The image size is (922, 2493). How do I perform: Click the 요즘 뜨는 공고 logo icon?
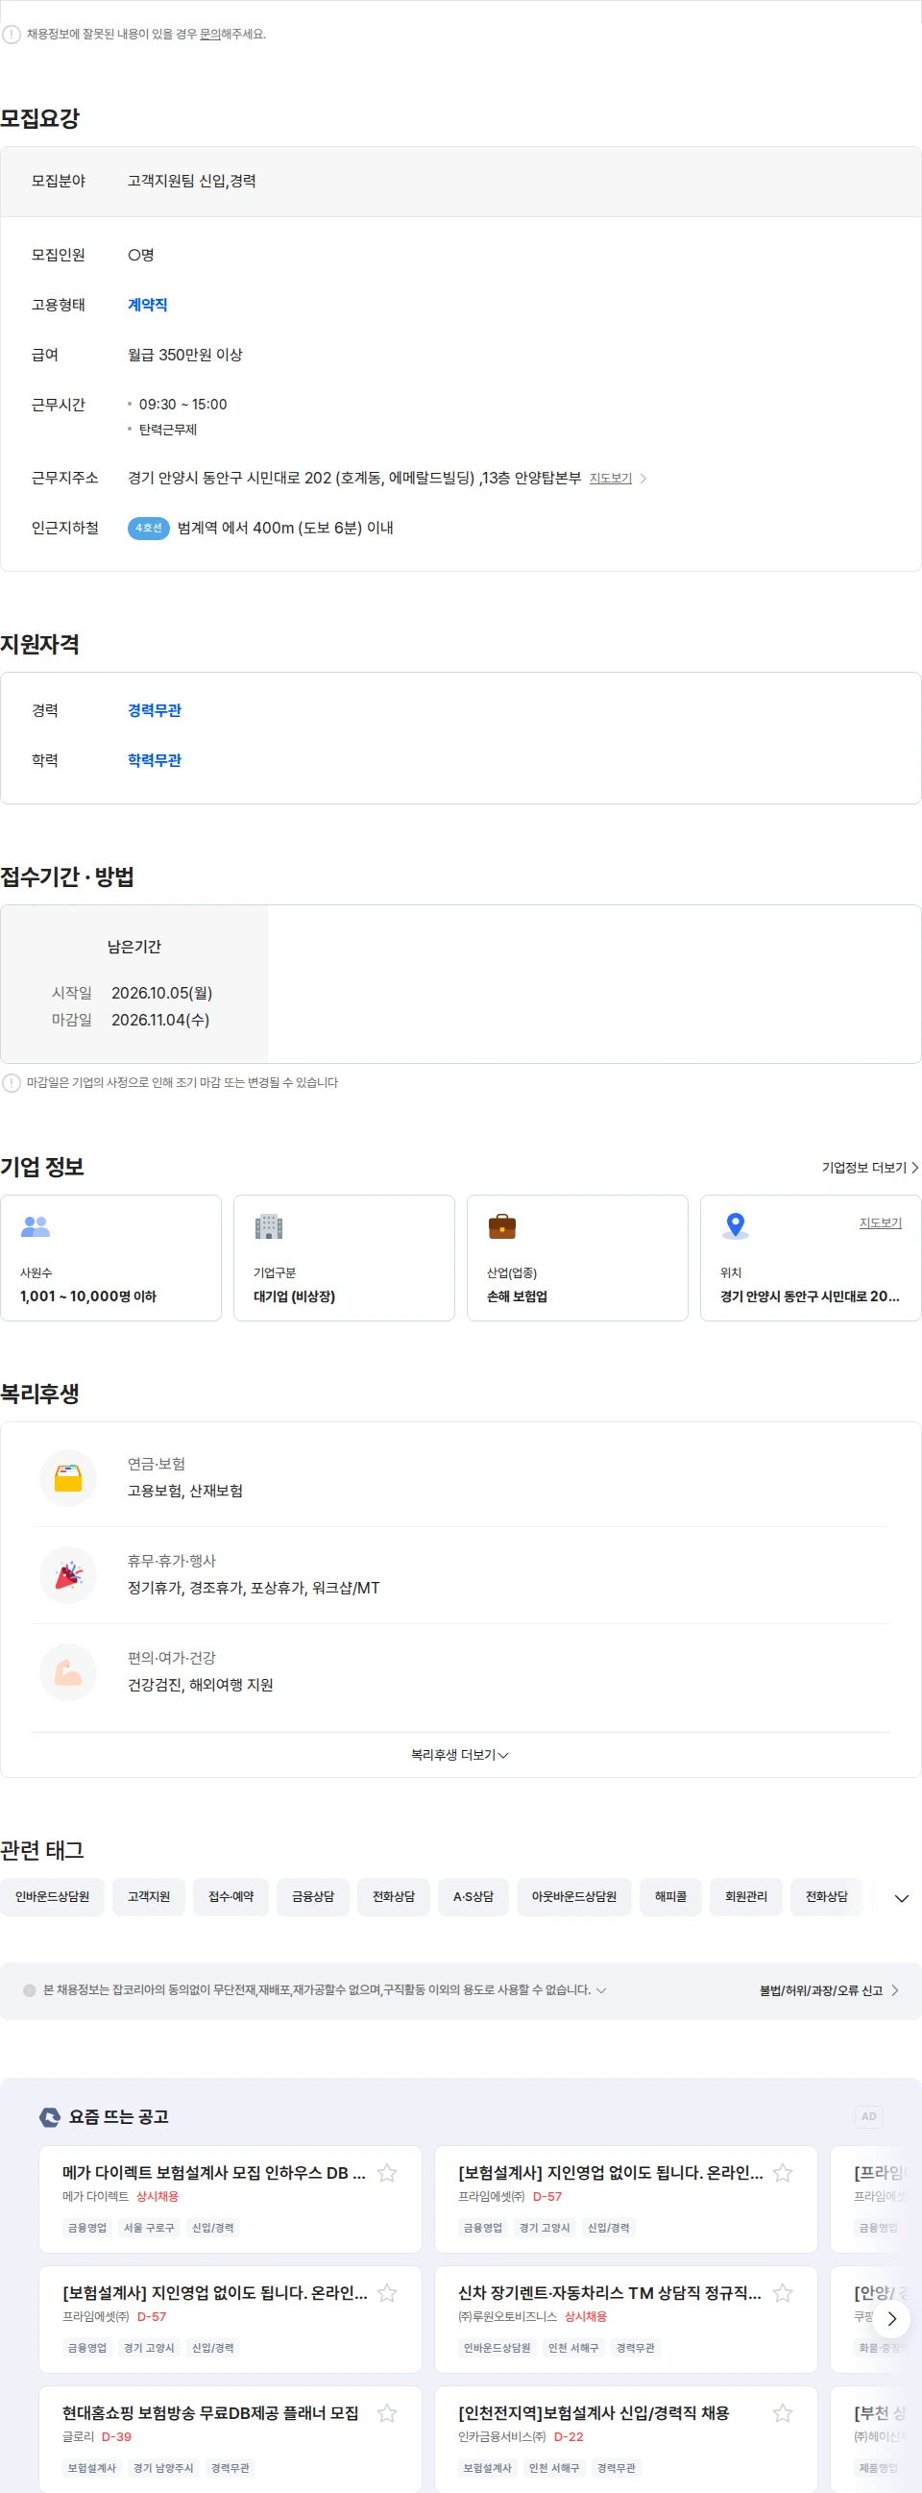[50, 2117]
